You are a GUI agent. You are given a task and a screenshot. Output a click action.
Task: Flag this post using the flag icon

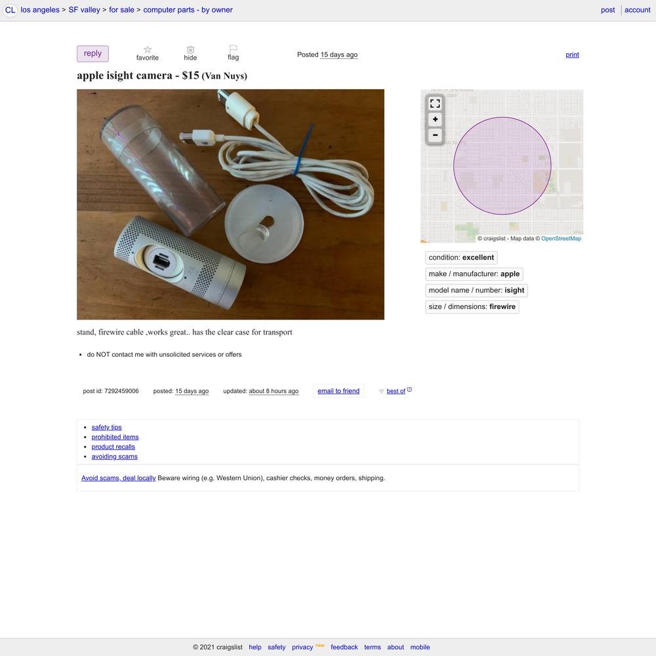pos(233,49)
